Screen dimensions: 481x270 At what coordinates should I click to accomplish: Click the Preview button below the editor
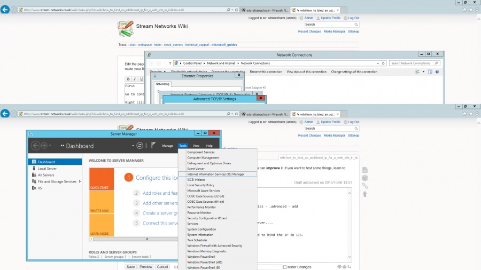pos(146,267)
